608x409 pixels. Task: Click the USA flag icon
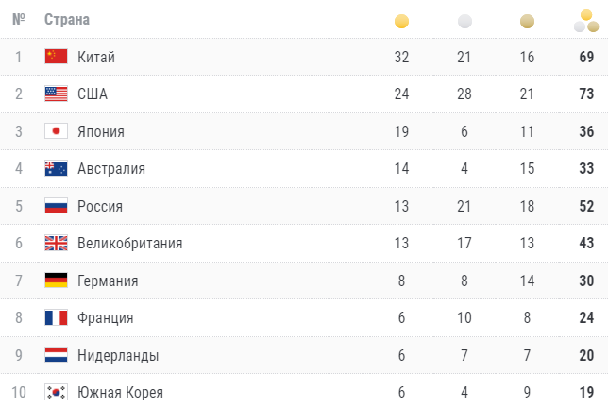[56, 94]
